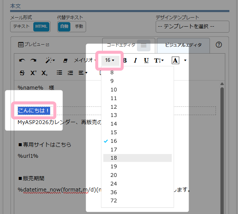The image size is (238, 214).
Task: Set alternative text to 手動
Action: tap(79, 27)
